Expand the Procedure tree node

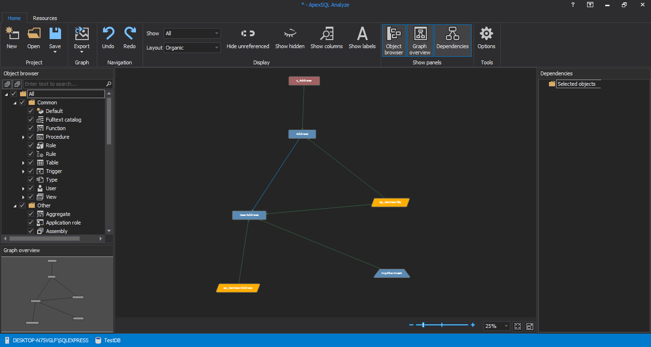pyautogui.click(x=23, y=137)
